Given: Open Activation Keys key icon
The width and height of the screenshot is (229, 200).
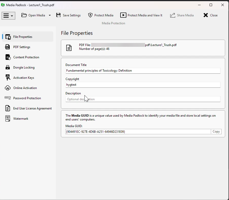Looking at the screenshot, I should 8,78.
